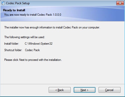Close the Codec Pack Setup window
The height and width of the screenshot is (97, 125).
pyautogui.click(x=120, y=3)
